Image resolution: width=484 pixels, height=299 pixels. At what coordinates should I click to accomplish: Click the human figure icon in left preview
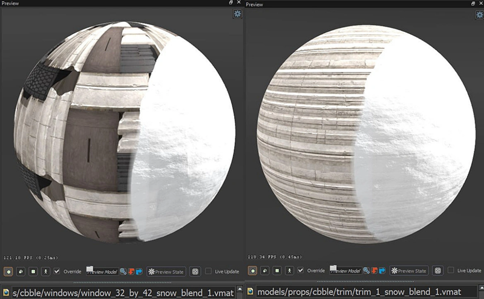tap(45, 271)
